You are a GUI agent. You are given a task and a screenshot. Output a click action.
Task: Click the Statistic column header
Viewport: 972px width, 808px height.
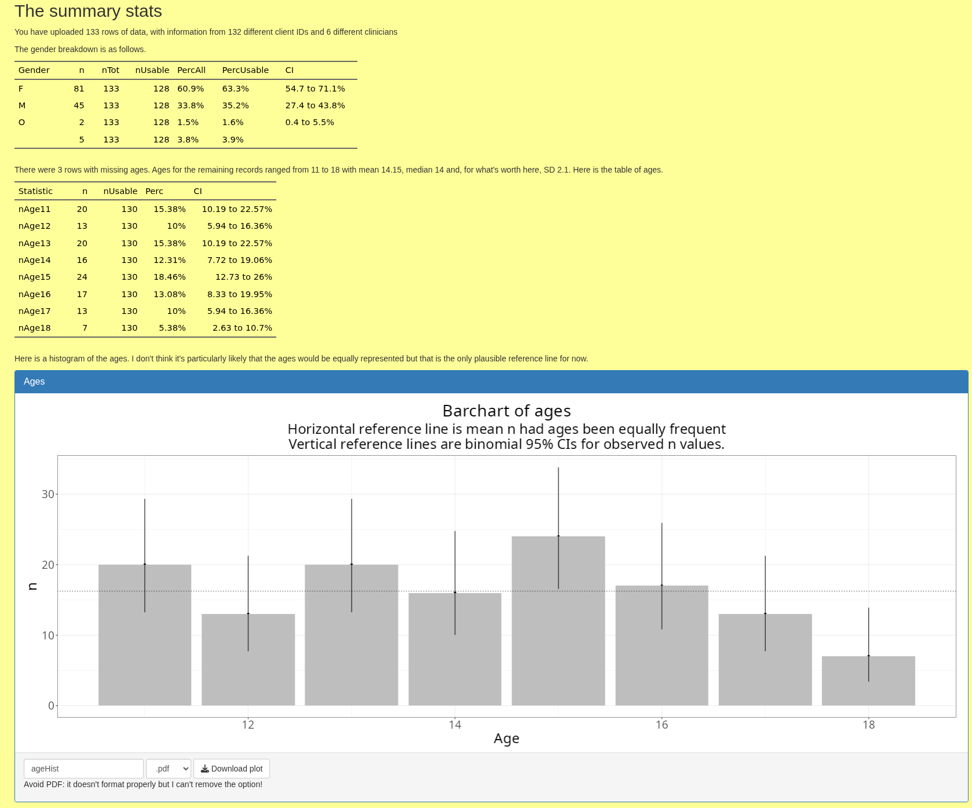tap(35, 191)
